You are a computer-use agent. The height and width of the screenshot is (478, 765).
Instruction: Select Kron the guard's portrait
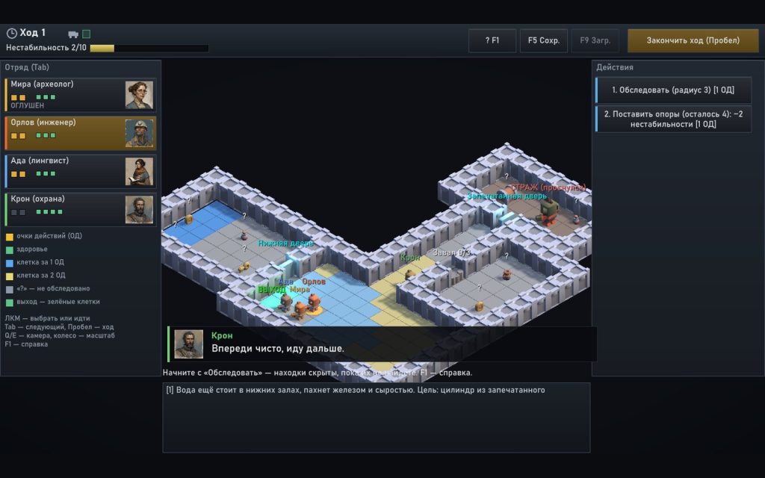(x=139, y=210)
